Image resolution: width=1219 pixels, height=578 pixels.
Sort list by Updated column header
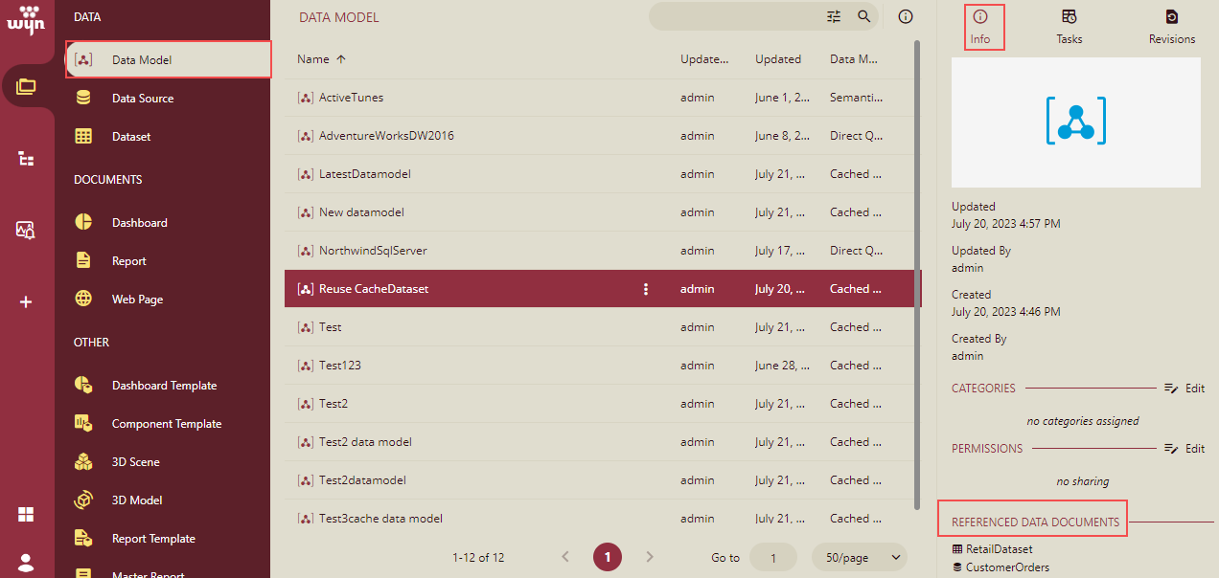(x=777, y=59)
